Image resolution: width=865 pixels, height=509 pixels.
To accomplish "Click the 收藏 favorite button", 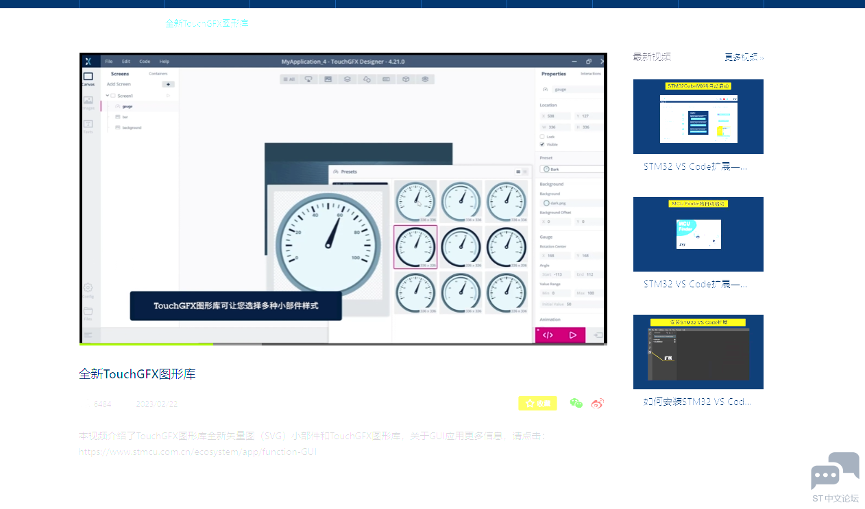I will click(537, 404).
